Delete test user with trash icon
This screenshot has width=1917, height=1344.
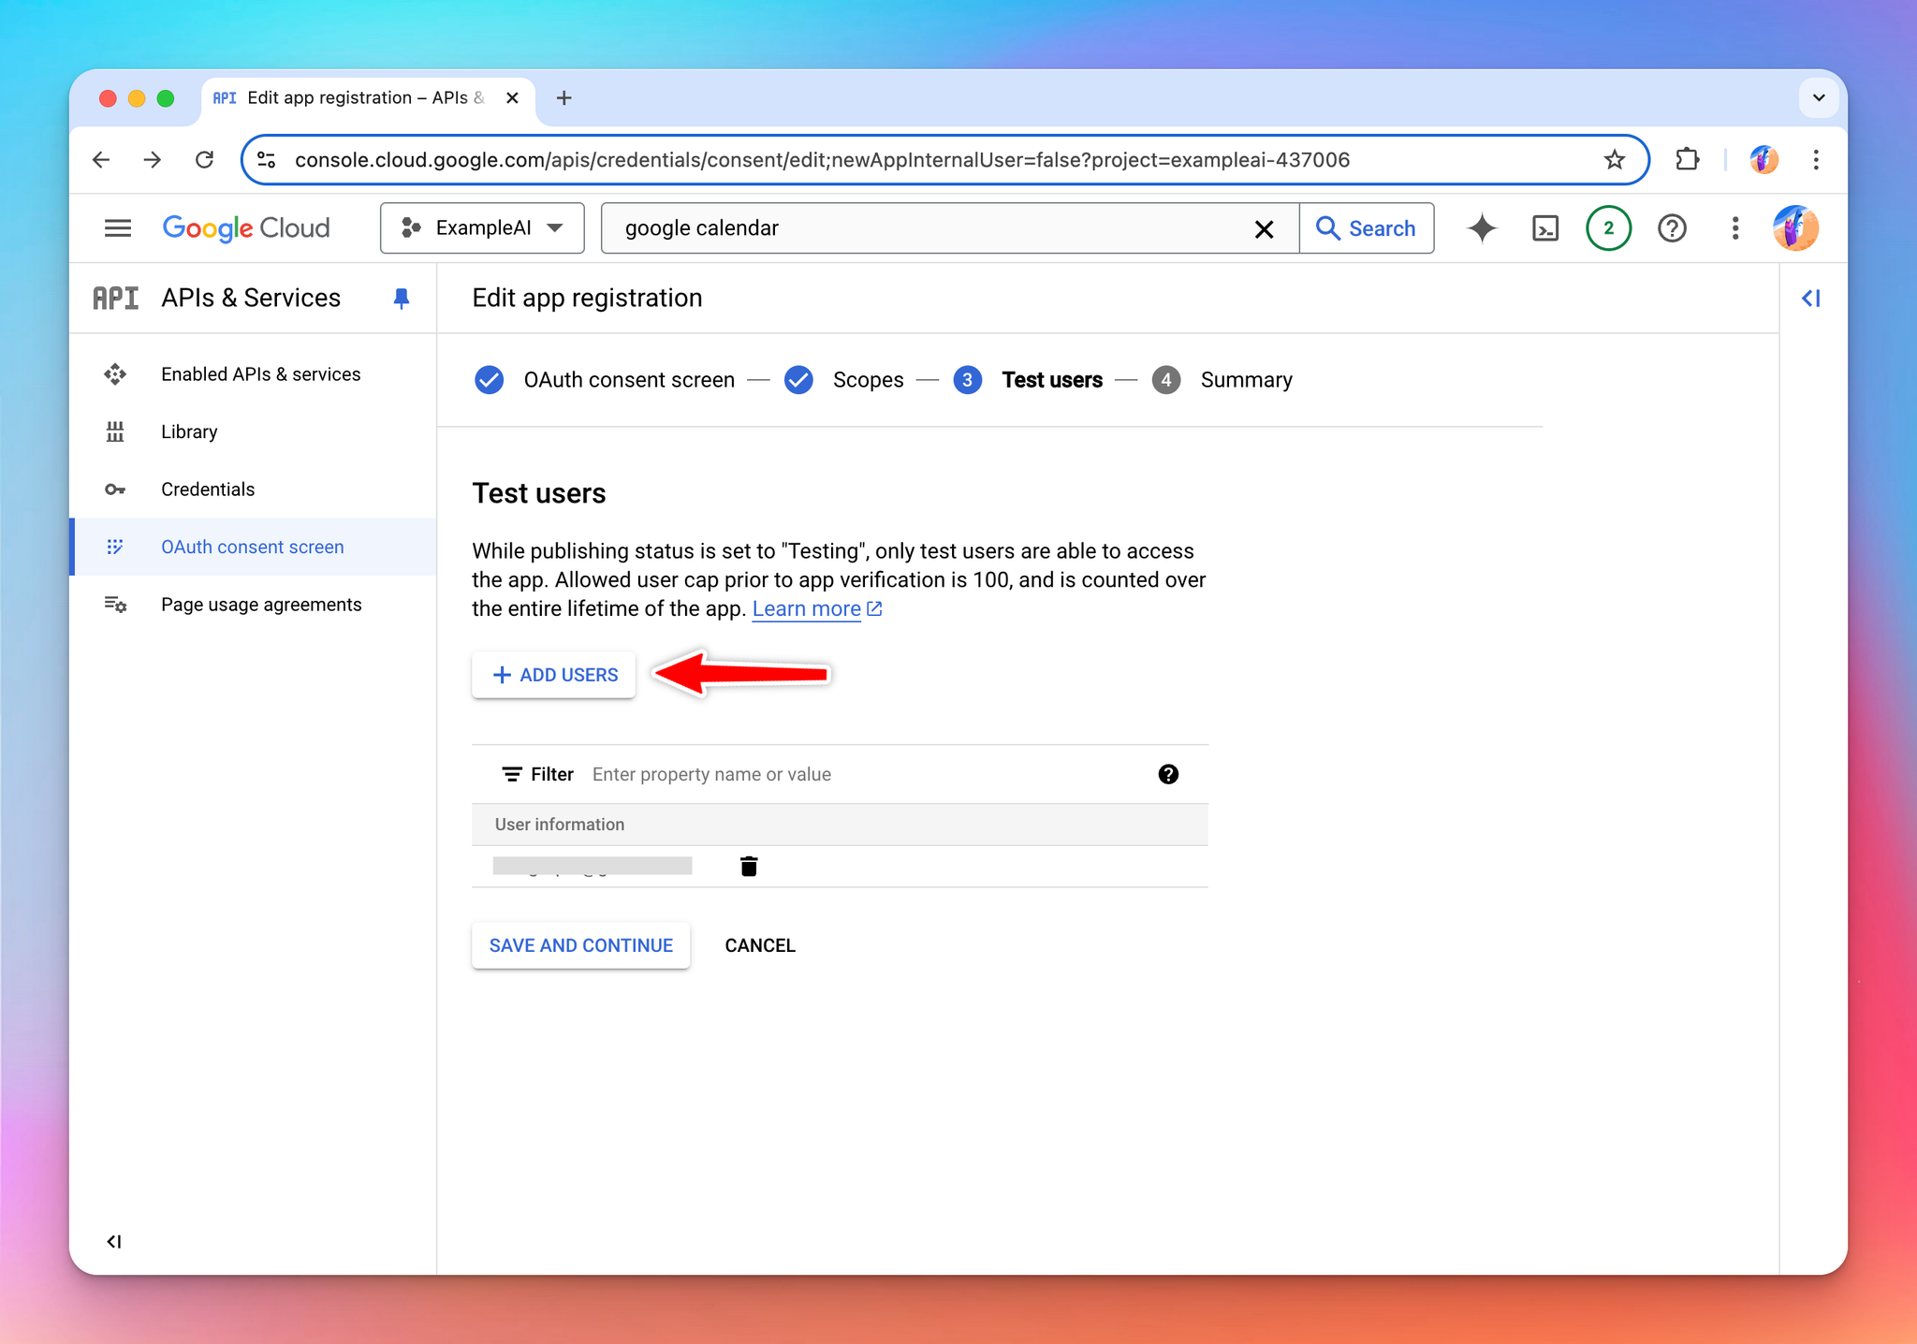[x=748, y=866]
